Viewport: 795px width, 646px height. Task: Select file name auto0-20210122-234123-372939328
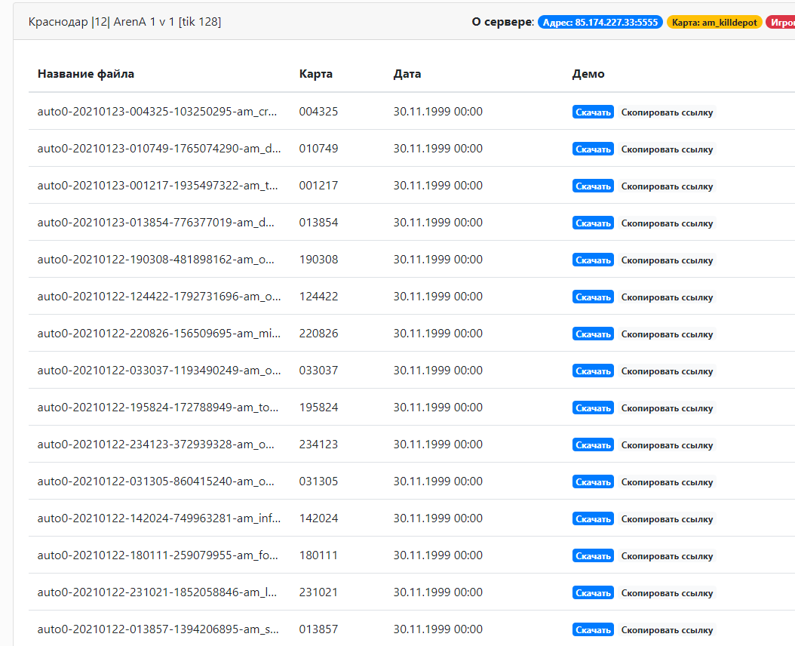(155, 445)
